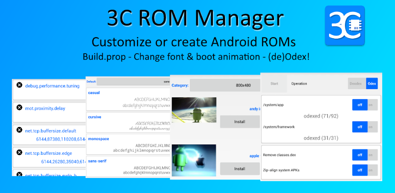395x193 pixels.
Task: Select the Odex operation tab
Action: [x=372, y=84]
